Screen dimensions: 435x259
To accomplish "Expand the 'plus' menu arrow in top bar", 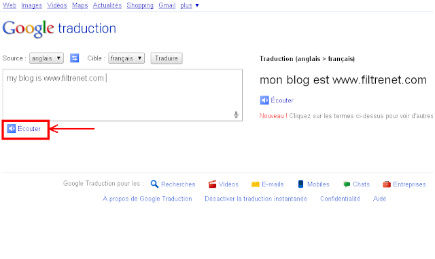I will click(197, 5).
